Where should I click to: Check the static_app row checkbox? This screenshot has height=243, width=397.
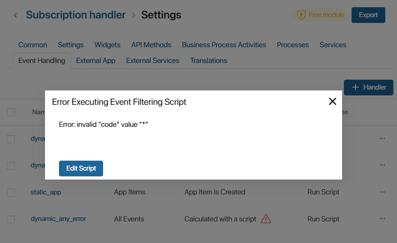pos(11,192)
